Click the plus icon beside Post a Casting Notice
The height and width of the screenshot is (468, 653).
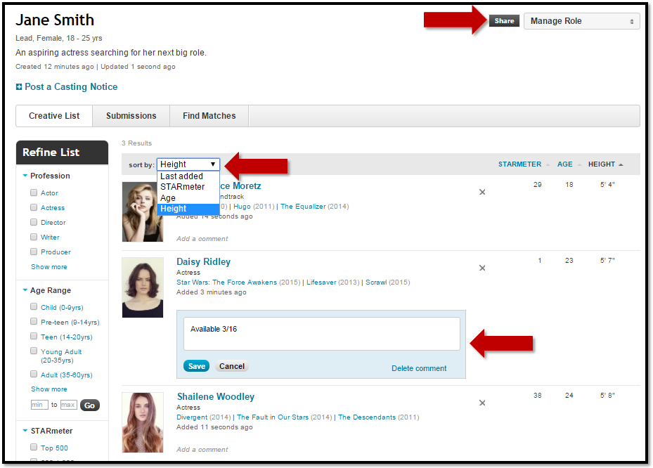coord(19,87)
